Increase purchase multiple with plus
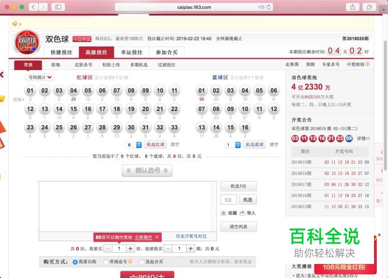The image size is (388, 278). point(130,248)
